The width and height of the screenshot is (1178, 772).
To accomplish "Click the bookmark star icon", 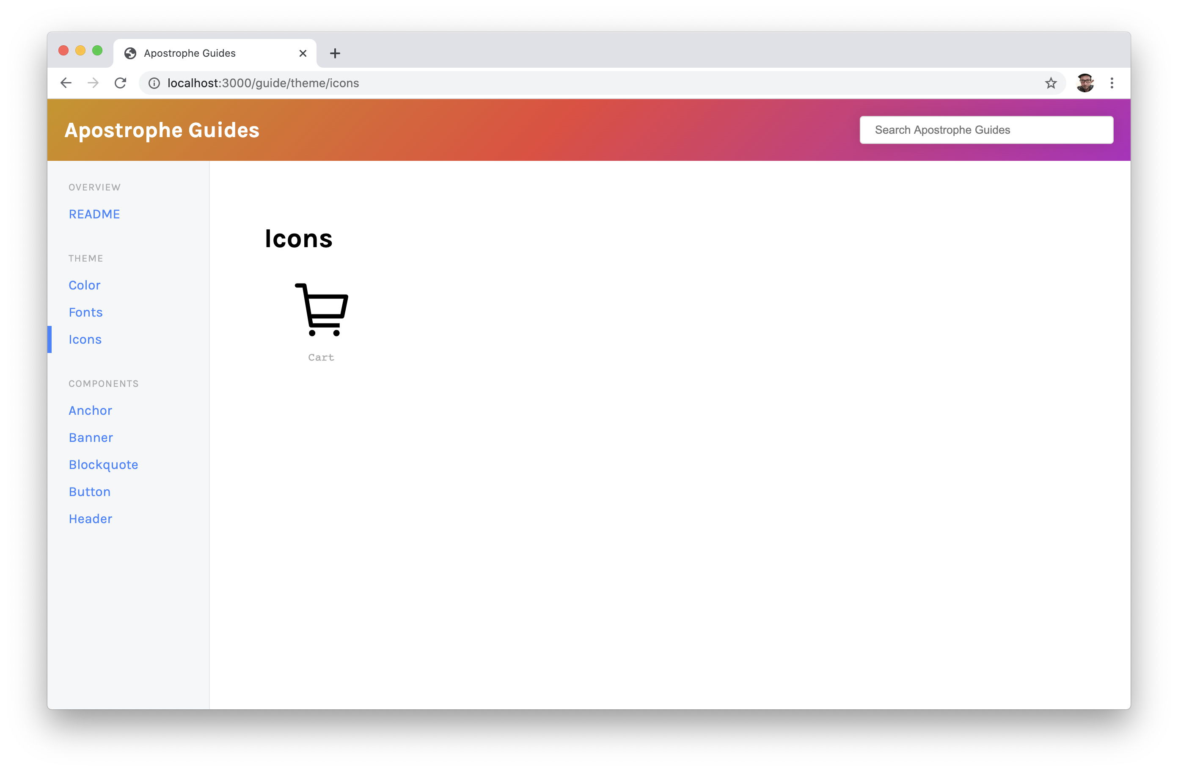I will tap(1051, 83).
